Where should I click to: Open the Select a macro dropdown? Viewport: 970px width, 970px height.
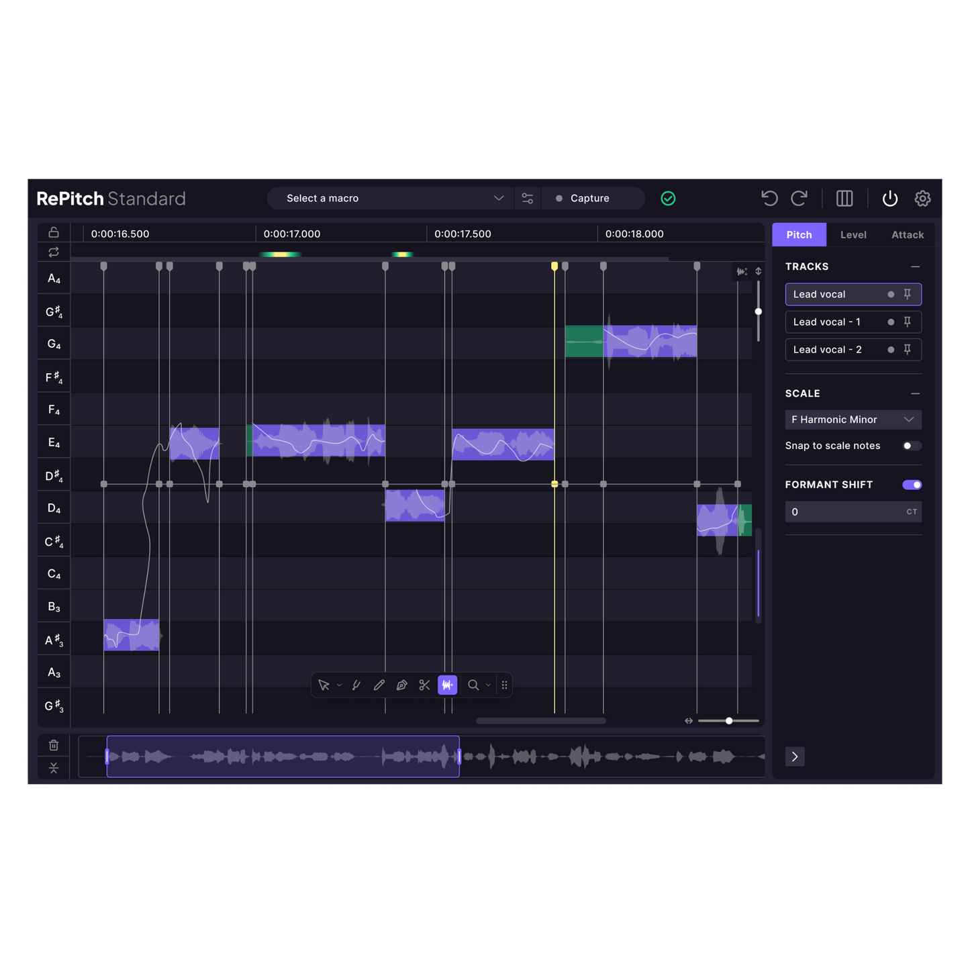click(394, 198)
